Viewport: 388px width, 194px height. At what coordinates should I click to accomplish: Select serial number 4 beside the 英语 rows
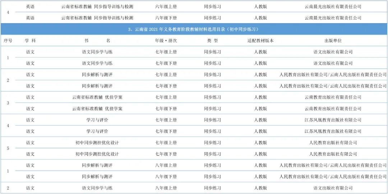coord(8,12)
